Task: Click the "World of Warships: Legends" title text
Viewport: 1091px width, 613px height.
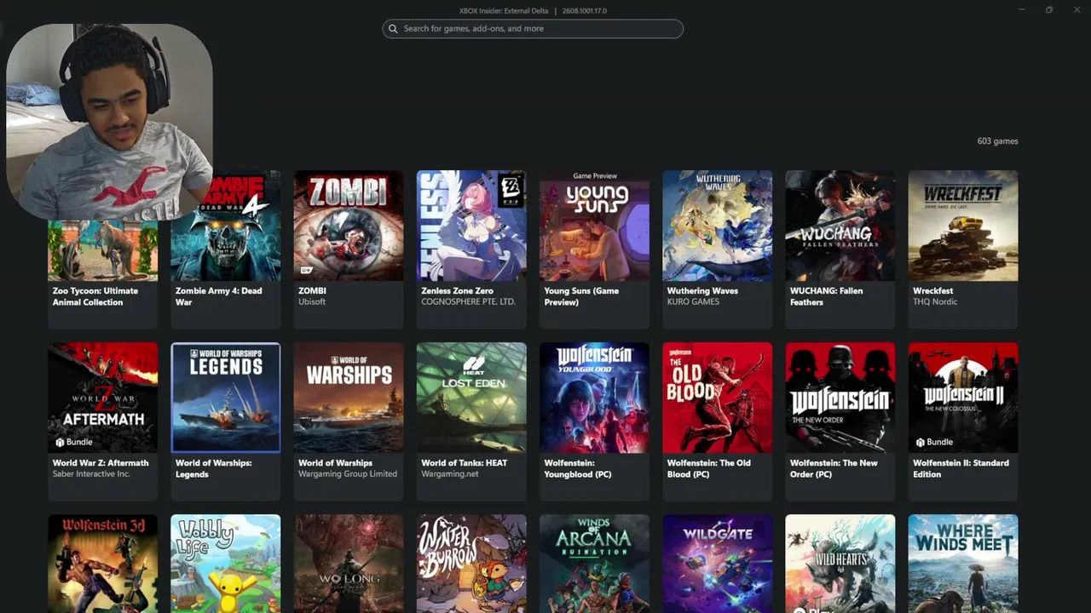Action: [213, 468]
